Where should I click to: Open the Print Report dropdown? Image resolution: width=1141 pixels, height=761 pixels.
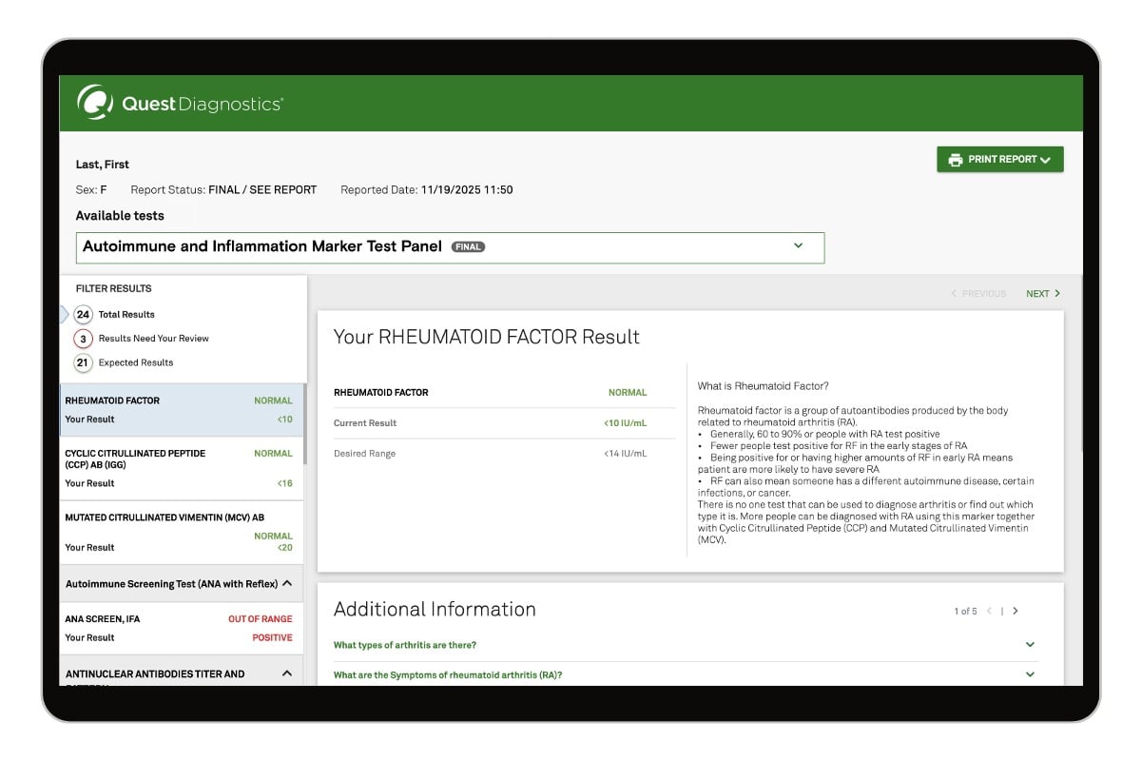point(1045,160)
